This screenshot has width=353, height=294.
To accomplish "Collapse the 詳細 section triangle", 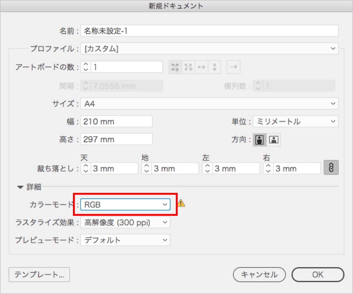I will point(20,187).
